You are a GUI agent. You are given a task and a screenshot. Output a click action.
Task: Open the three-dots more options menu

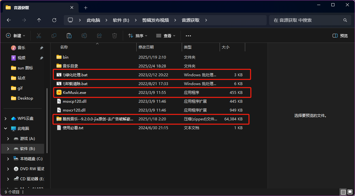(x=188, y=36)
